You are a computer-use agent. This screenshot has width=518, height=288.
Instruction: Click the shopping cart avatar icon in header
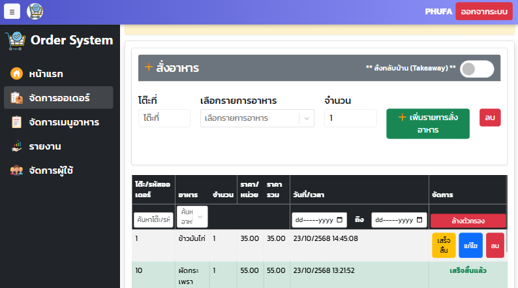click(x=35, y=11)
